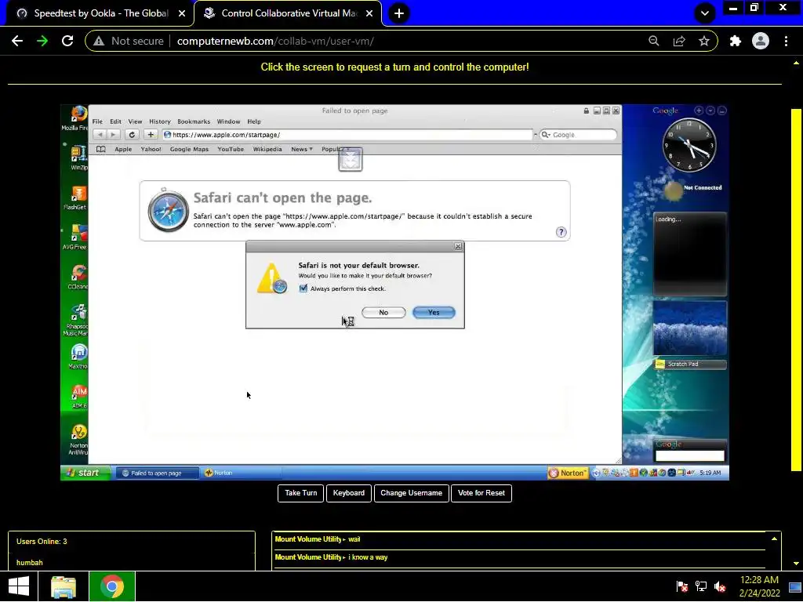Open Chrome's three-dot menu
The width and height of the screenshot is (803, 602).
coord(786,41)
